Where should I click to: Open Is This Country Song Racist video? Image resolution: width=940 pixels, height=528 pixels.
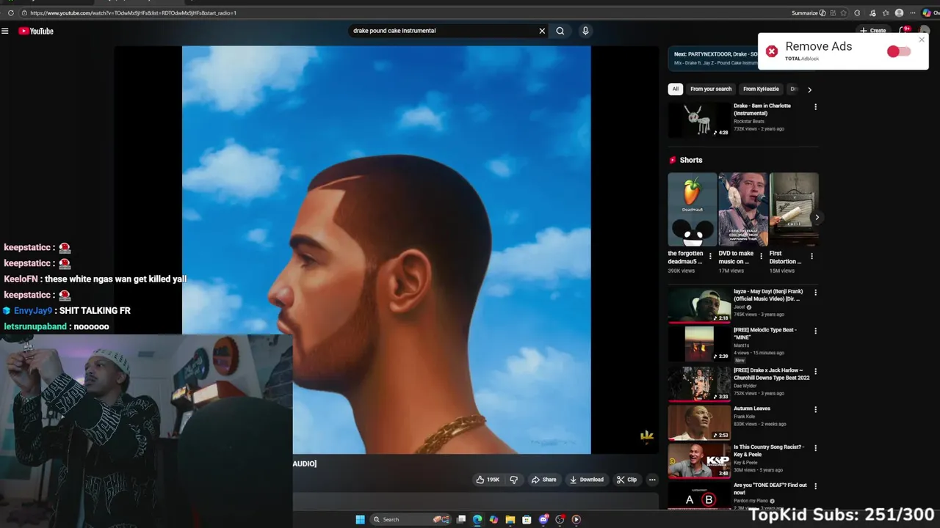700,461
